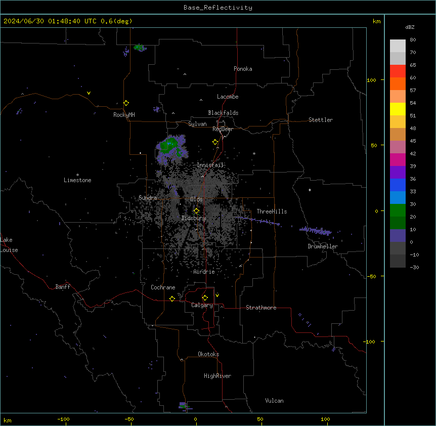Click the Lake Louise label
The height and width of the screenshot is (426, 436).
tap(9, 245)
